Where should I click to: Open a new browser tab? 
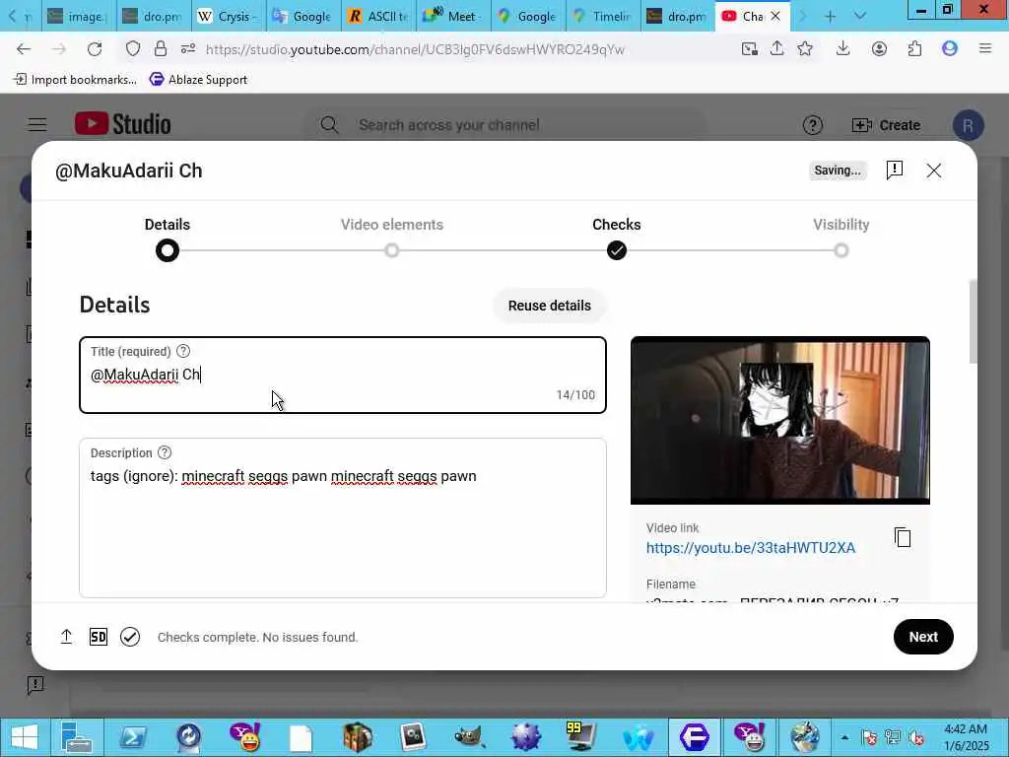(x=830, y=16)
